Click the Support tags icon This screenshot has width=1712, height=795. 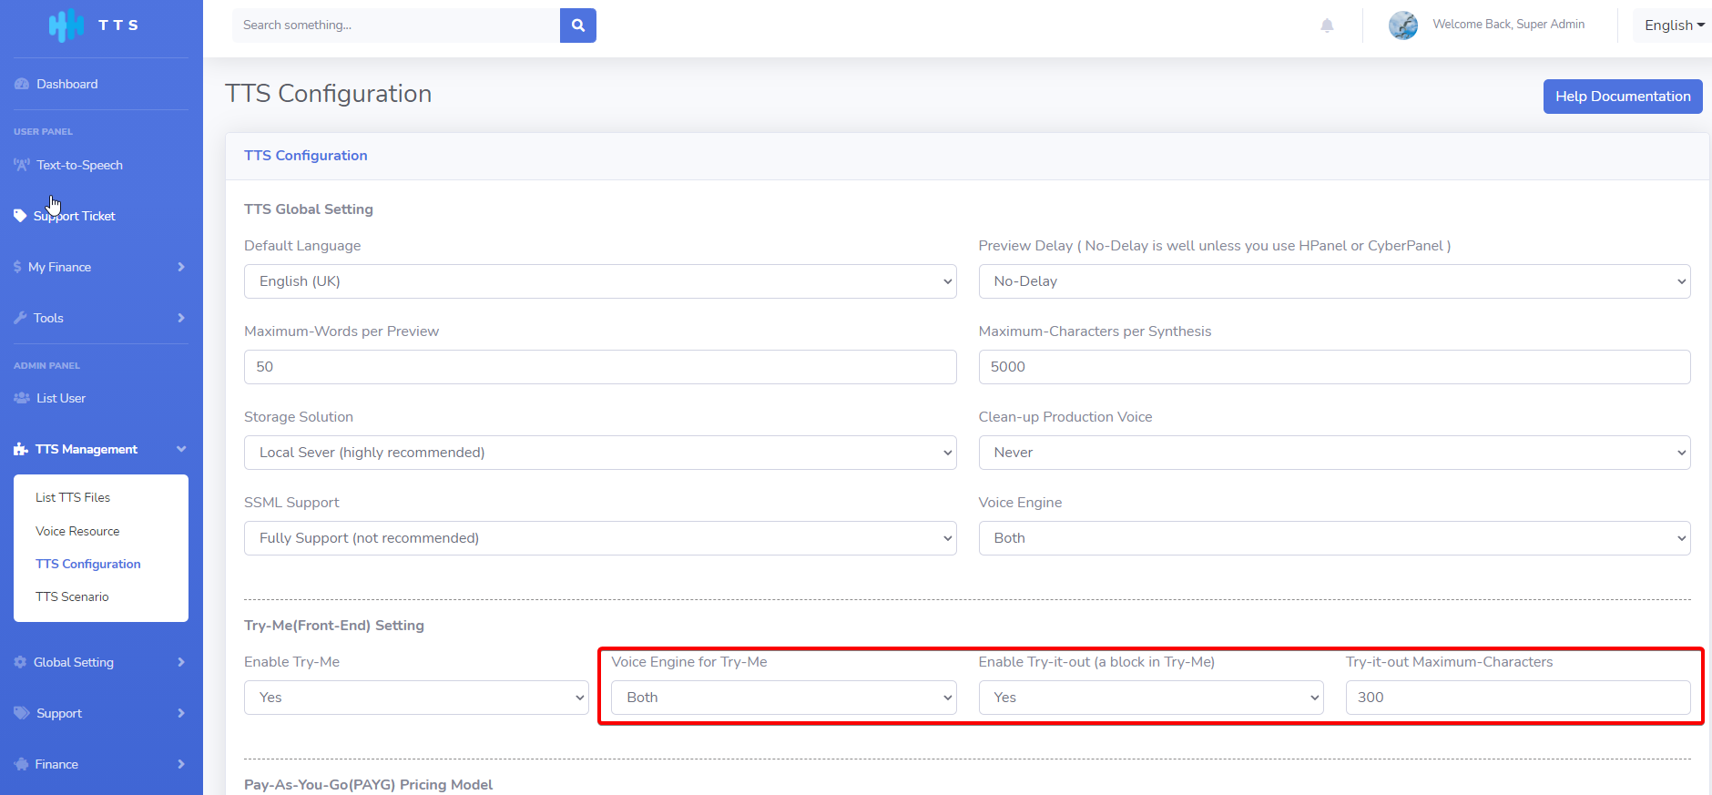[22, 713]
